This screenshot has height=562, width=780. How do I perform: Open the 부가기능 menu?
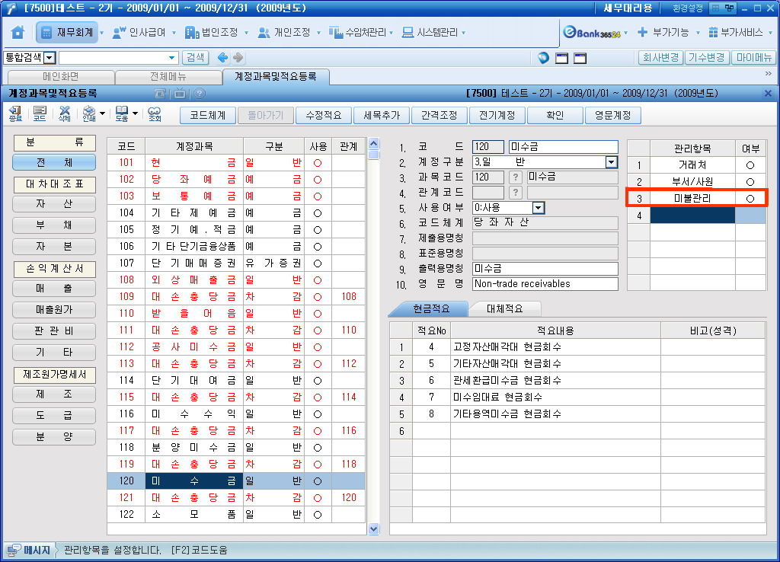click(x=663, y=32)
